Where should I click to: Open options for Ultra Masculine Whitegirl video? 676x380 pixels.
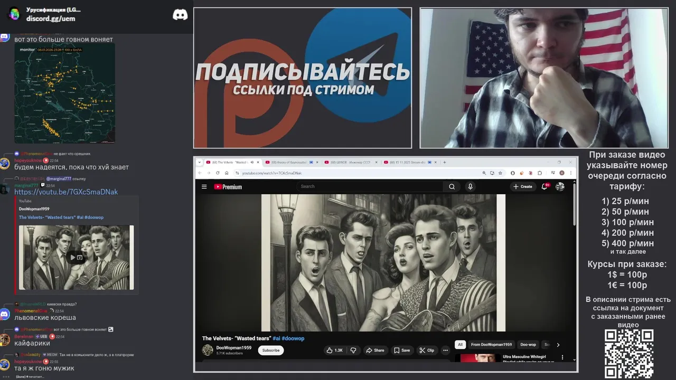coord(562,357)
